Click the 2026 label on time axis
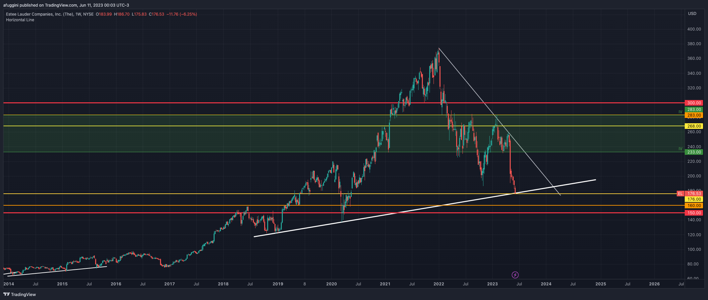This screenshot has height=300, width=708. pyautogui.click(x=654, y=284)
